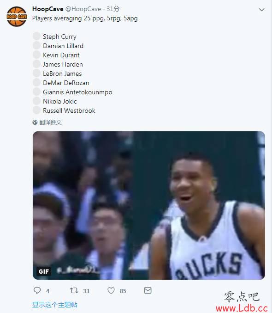Click the globe translate icon
This screenshot has width=272, height=313.
click(35, 122)
